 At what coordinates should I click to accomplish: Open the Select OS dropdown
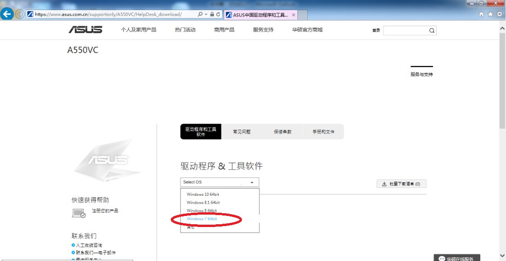[x=220, y=182]
